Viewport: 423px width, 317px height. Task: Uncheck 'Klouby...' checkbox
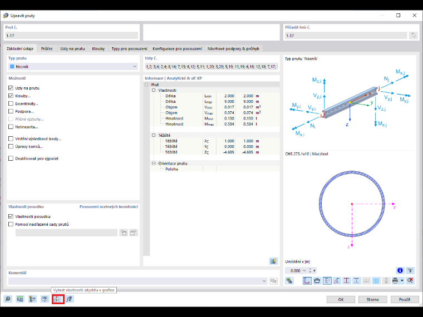[x=11, y=96]
